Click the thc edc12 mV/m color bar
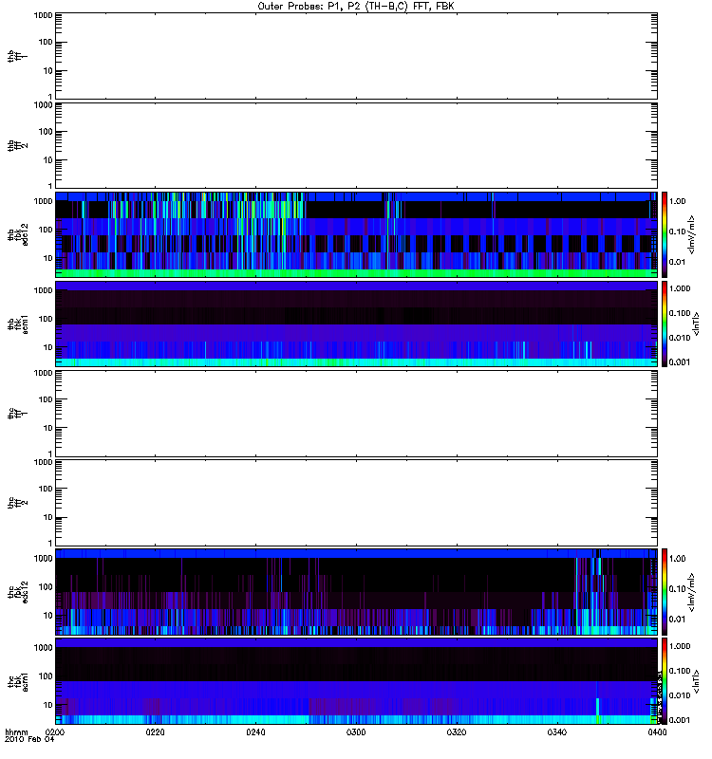 665,592
